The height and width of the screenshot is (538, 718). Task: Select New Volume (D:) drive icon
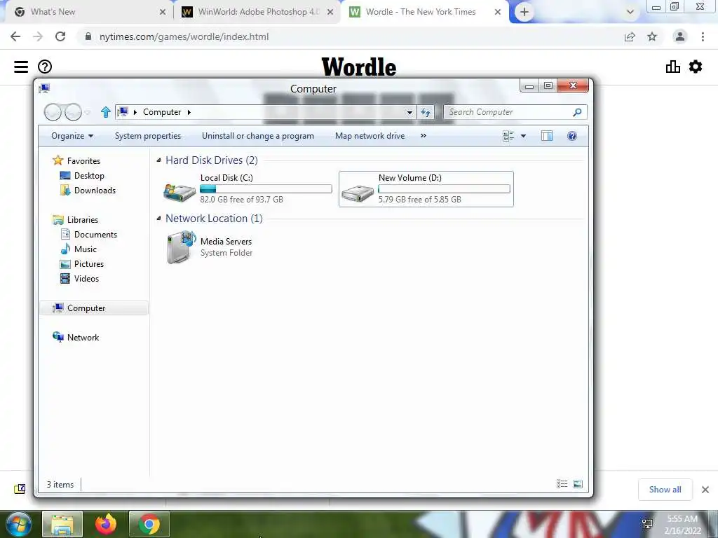(358, 192)
